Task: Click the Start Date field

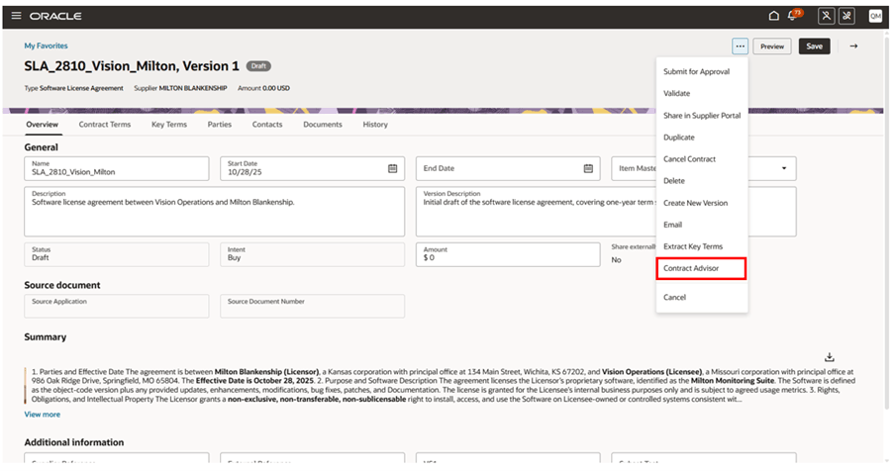Action: 313,168
